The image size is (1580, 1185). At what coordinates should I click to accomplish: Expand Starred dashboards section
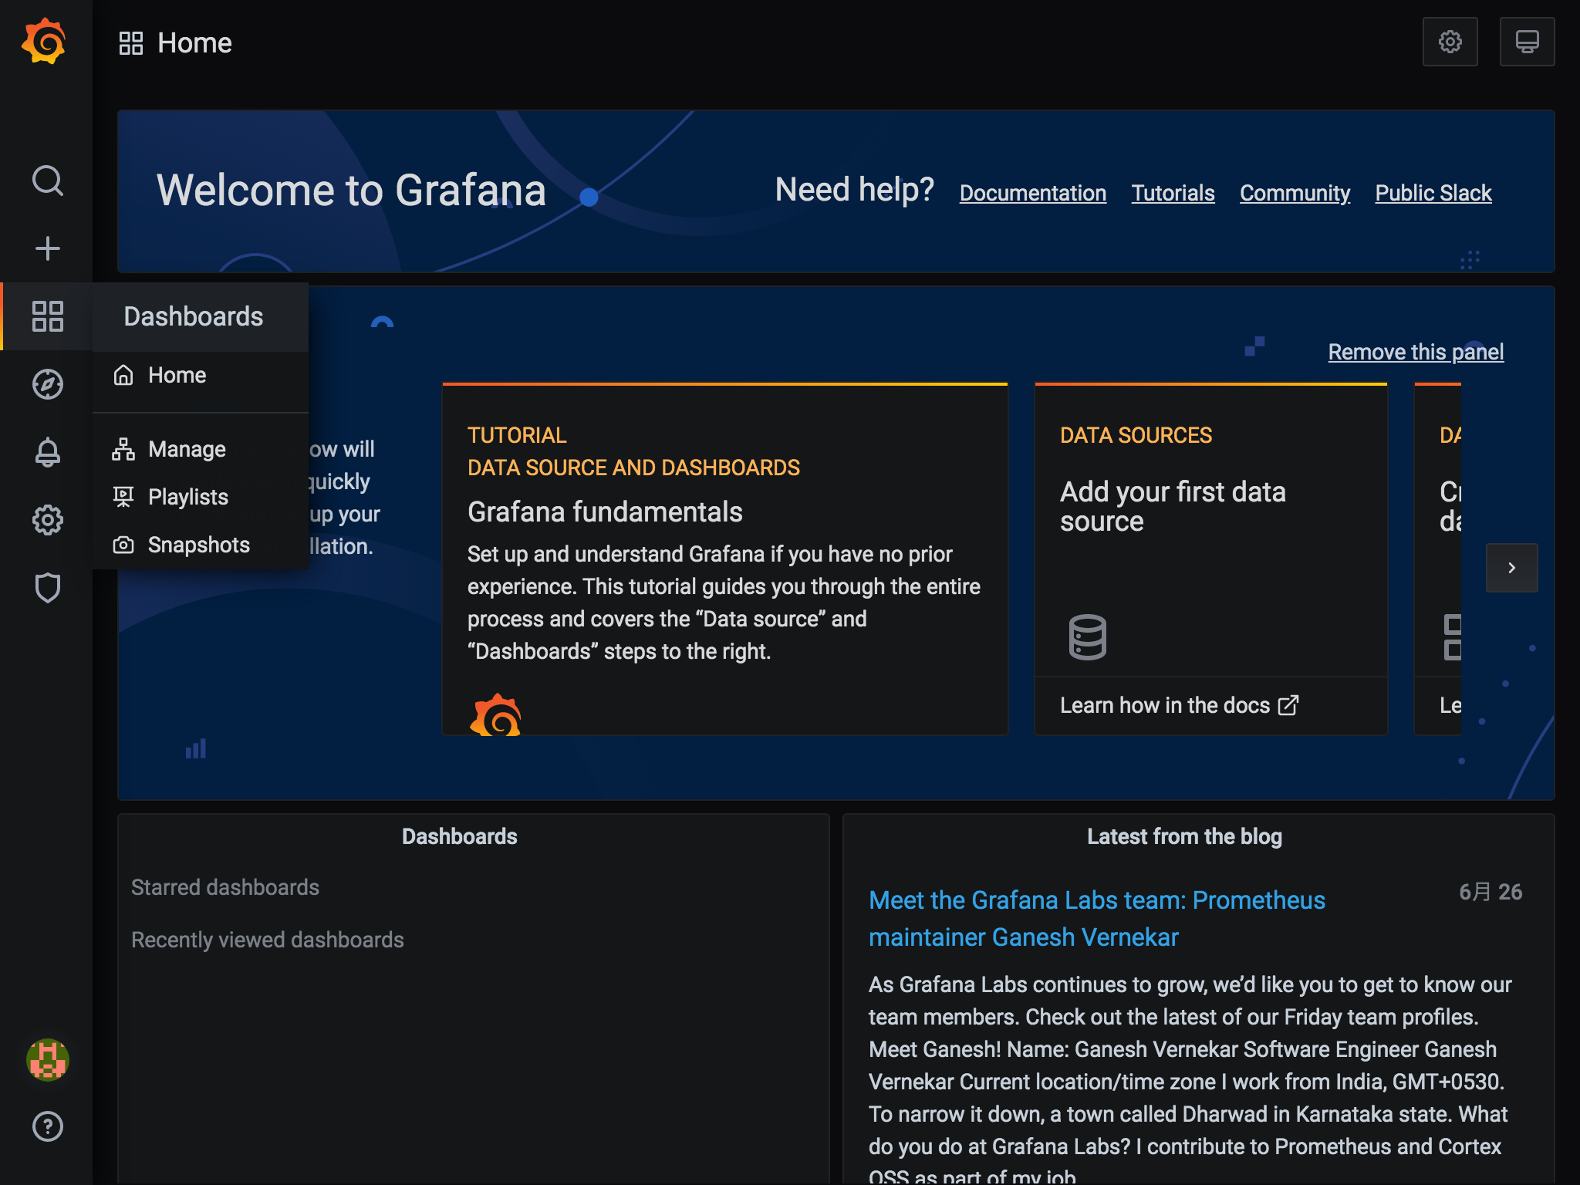[225, 887]
